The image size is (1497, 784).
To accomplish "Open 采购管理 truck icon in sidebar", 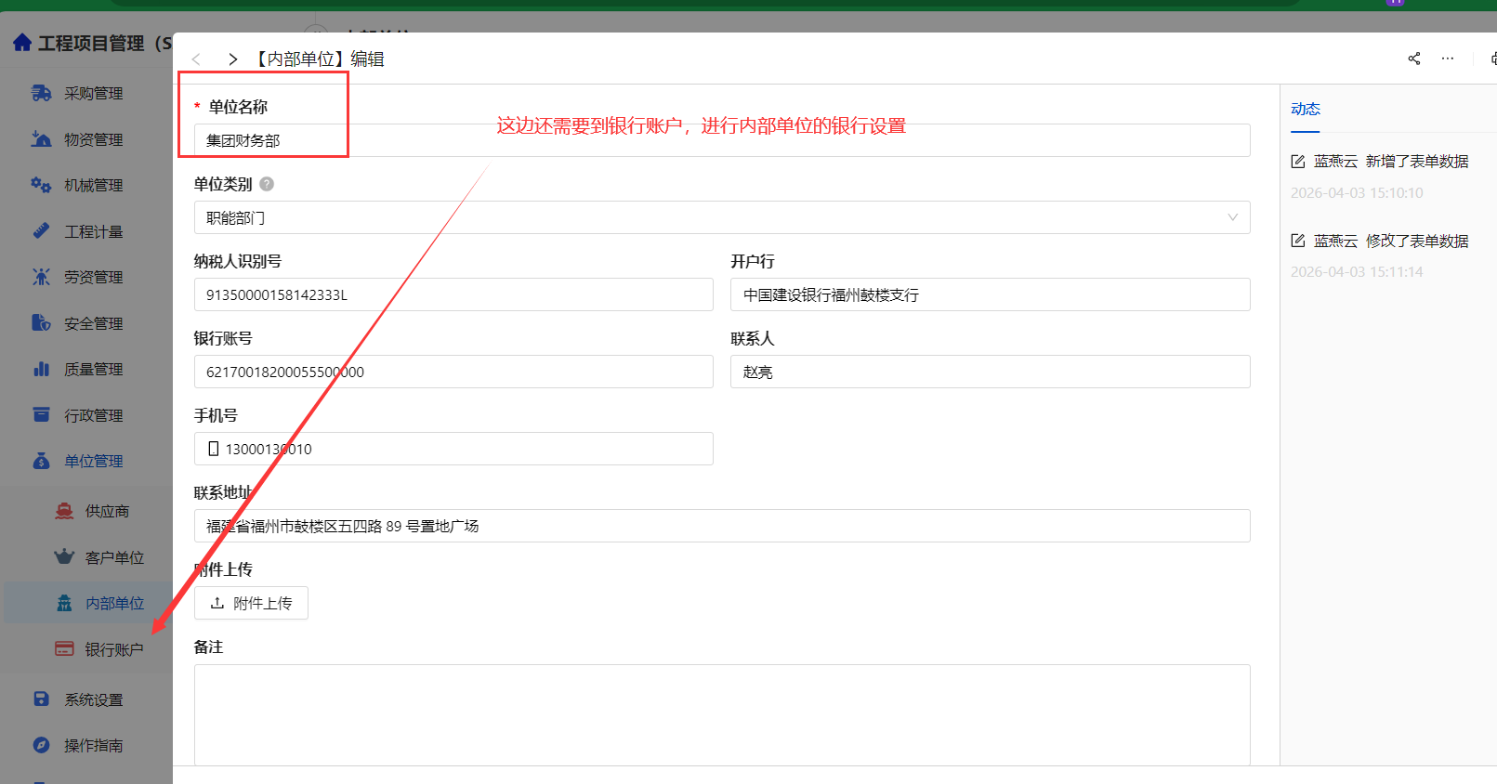I will (41, 93).
